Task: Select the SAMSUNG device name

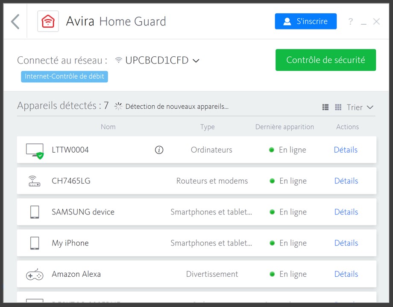Action: click(x=83, y=212)
